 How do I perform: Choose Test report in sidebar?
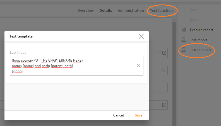coord(199,40)
